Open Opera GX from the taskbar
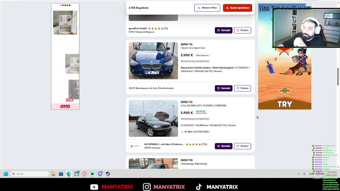Image resolution: width=340 pixels, height=191 pixels. point(84,174)
